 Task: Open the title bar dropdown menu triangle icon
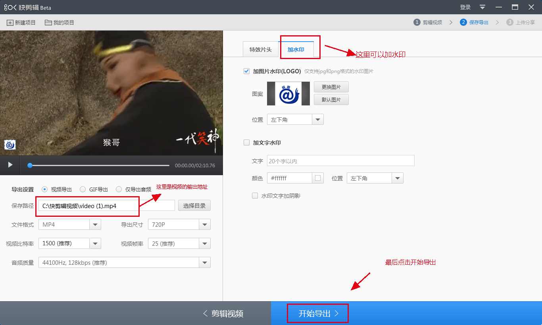coord(482,7)
